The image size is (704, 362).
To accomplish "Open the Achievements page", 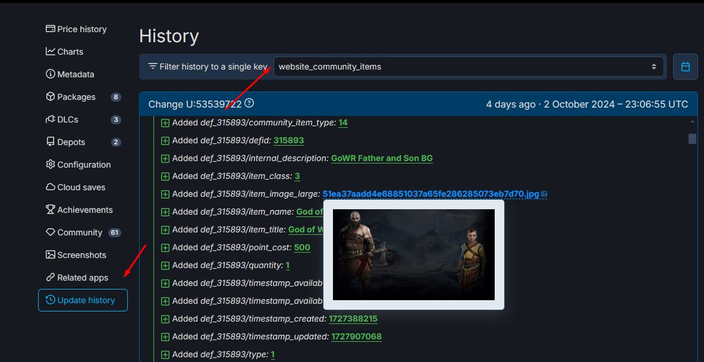I will click(x=79, y=209).
